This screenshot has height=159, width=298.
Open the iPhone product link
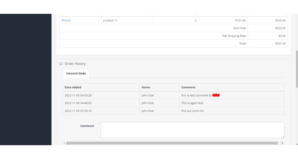66,20
